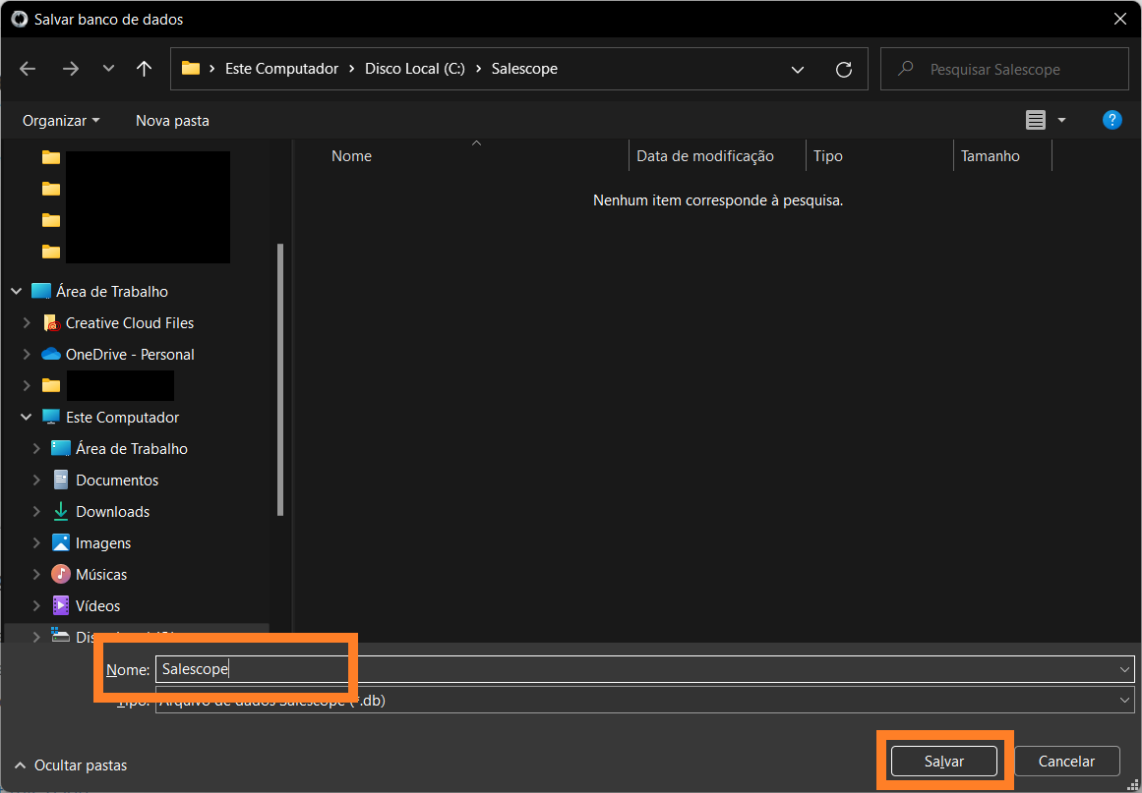Select Este Computador in the address path

click(282, 69)
